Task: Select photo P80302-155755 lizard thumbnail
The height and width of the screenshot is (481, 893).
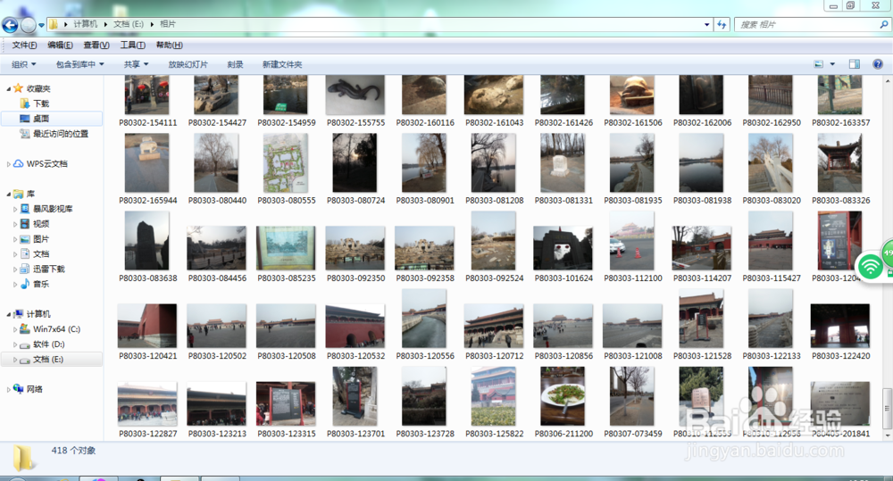Action: pos(355,95)
